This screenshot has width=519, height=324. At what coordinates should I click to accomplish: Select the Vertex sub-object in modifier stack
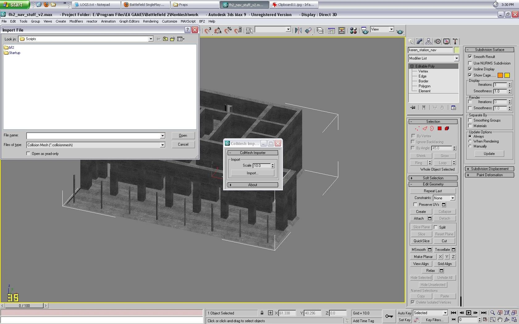[x=423, y=71]
